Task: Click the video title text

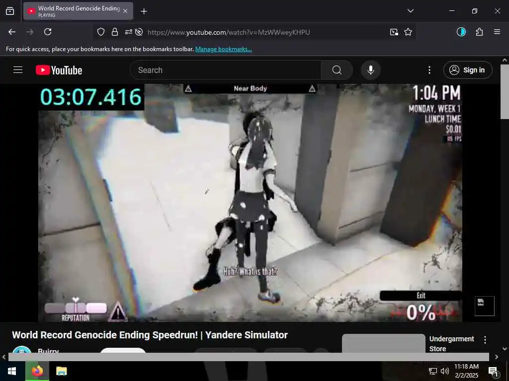Action: pyautogui.click(x=150, y=335)
